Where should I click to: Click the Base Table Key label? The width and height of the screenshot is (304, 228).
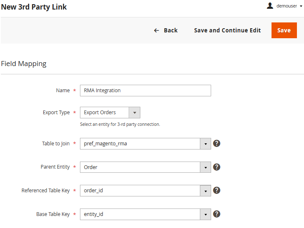pyautogui.click(x=53, y=214)
